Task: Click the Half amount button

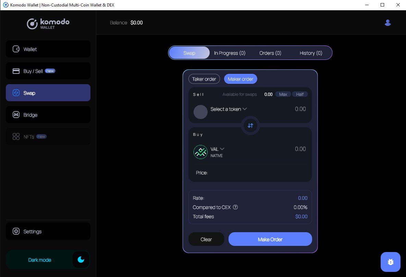Action: point(300,94)
